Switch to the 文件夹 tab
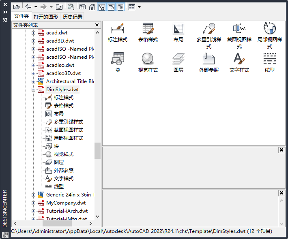 [x=21, y=16]
